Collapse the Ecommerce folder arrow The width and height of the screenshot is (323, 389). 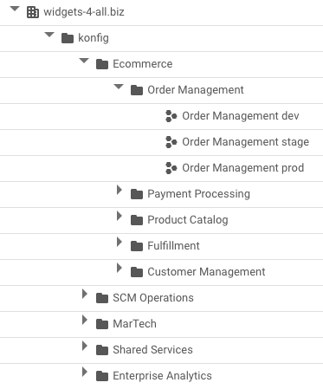pos(84,61)
